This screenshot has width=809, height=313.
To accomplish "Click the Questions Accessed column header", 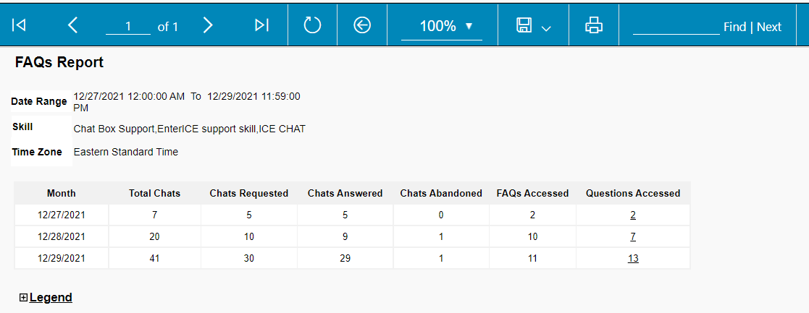I will (x=633, y=193).
